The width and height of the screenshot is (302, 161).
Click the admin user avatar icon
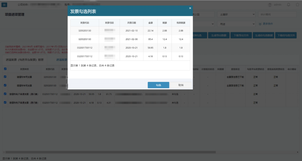(x=270, y=5)
